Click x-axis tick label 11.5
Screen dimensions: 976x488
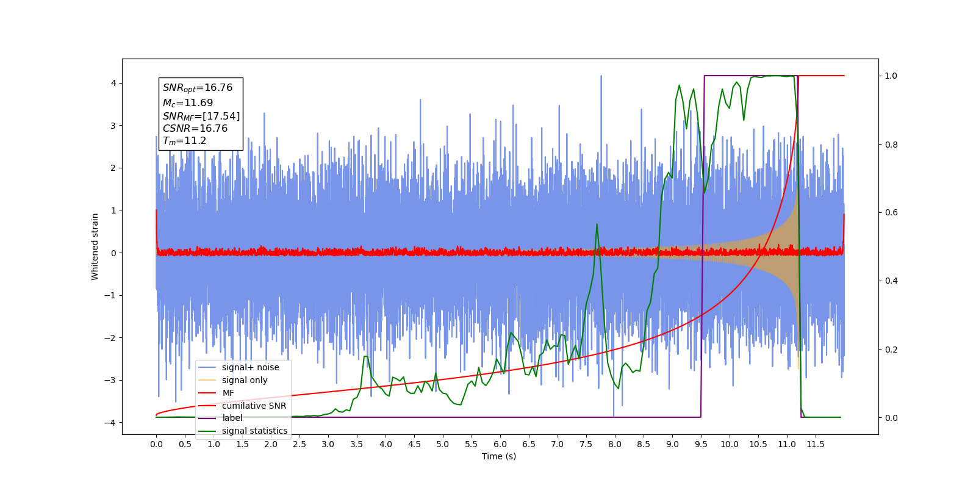pos(816,444)
